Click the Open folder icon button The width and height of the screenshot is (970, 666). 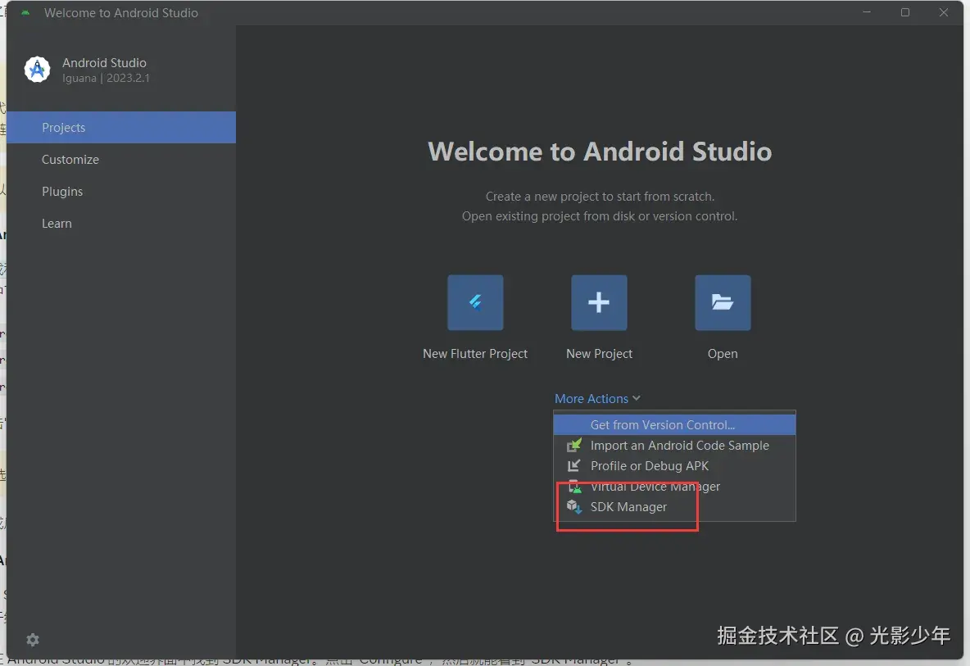click(723, 302)
